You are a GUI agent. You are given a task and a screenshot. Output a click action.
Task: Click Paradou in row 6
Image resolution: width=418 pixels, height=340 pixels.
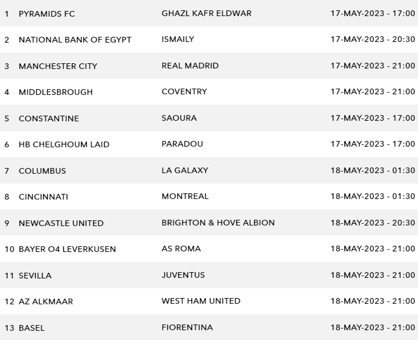click(x=182, y=144)
